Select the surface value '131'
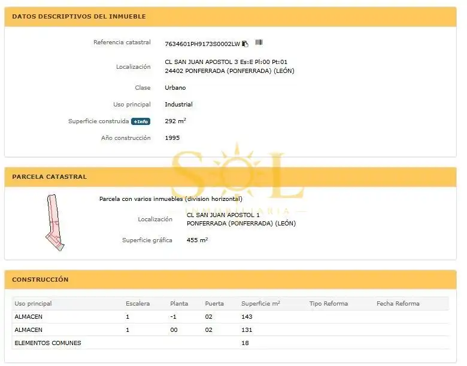The width and height of the screenshot is (467, 366). coord(247,330)
